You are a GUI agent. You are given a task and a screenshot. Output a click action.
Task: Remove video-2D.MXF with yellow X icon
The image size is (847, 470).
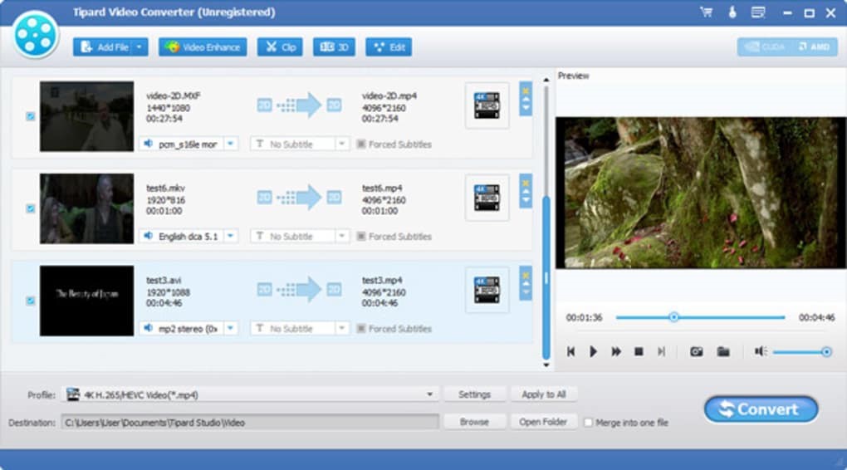point(526,91)
